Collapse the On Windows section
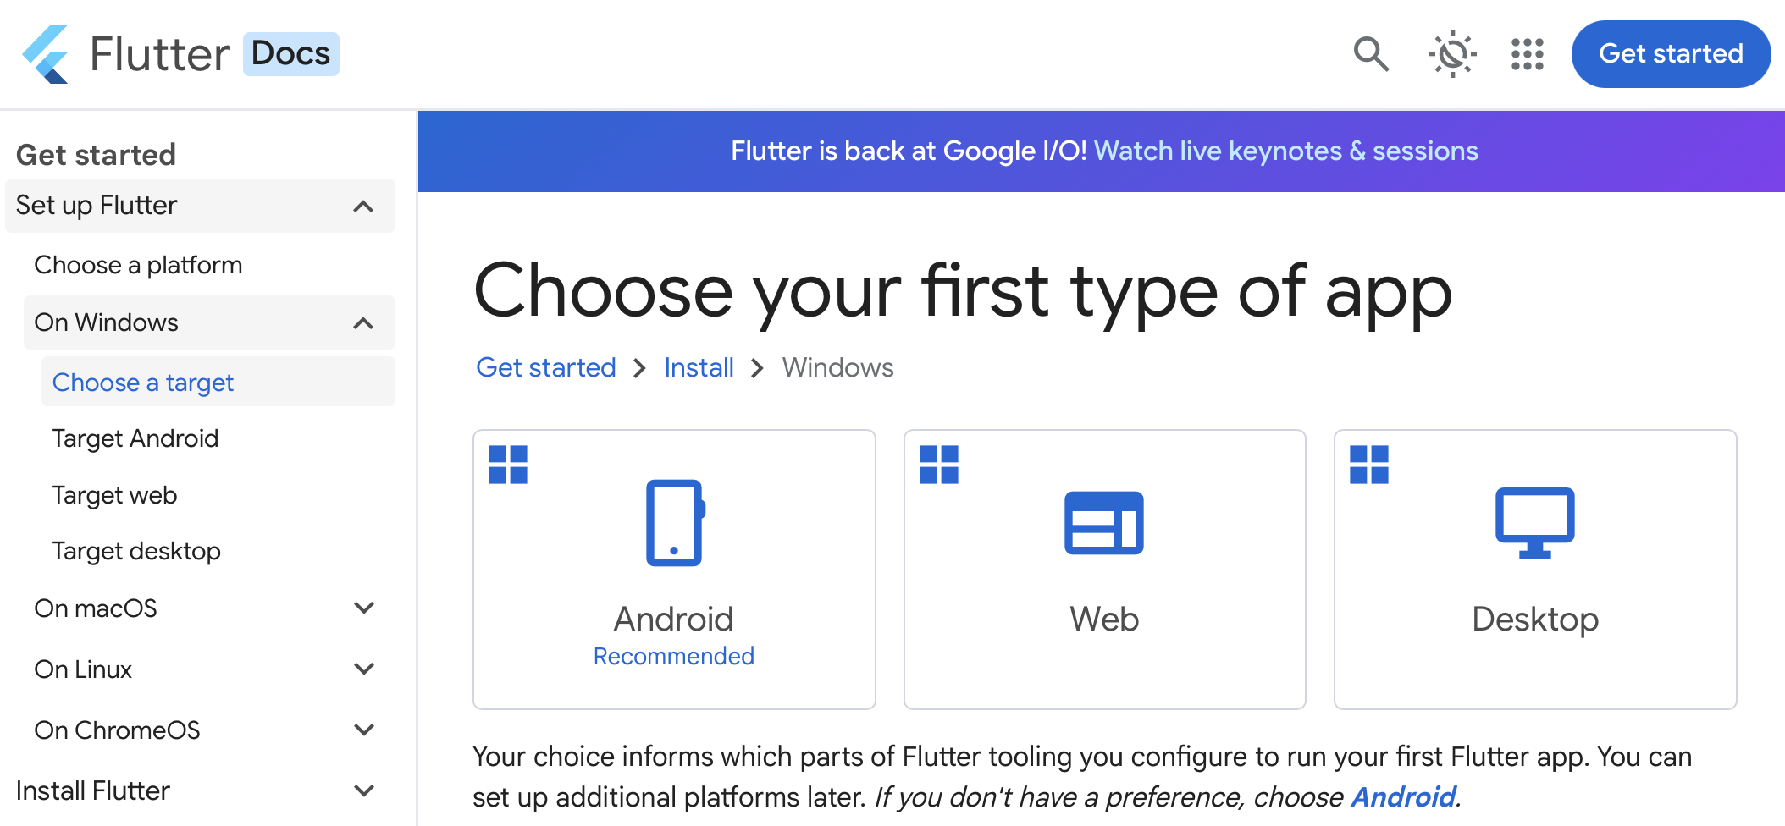The image size is (1785, 826). click(363, 322)
